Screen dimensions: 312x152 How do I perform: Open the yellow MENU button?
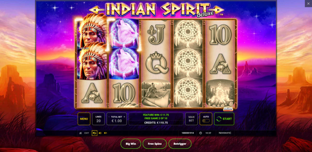tap(84, 119)
